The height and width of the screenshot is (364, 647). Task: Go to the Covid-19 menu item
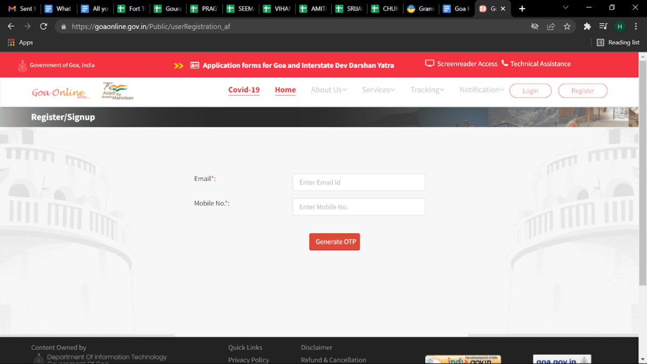pyautogui.click(x=244, y=90)
